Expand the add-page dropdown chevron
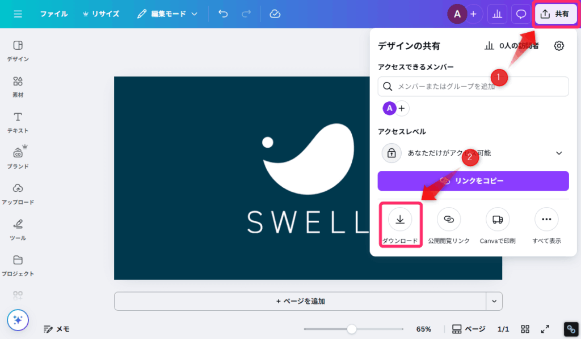The width and height of the screenshot is (581, 339). pos(494,301)
